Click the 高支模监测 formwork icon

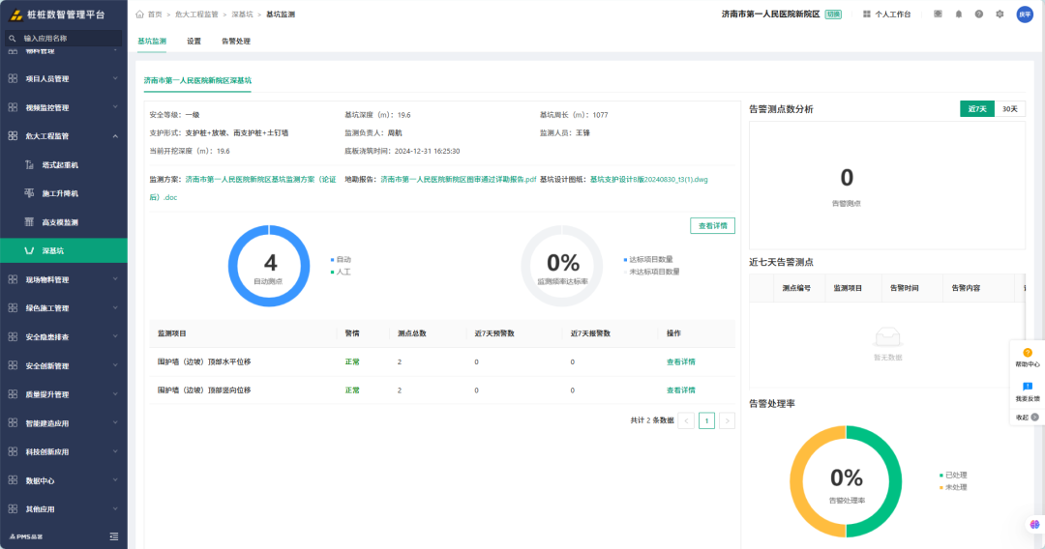pyautogui.click(x=29, y=221)
